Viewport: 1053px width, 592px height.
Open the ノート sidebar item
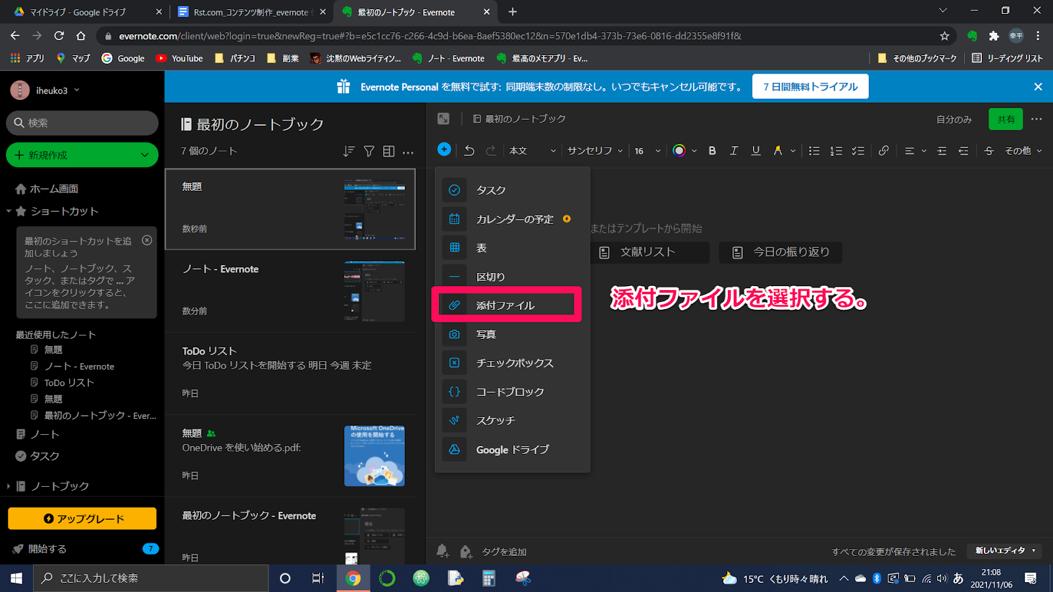pyautogui.click(x=38, y=434)
